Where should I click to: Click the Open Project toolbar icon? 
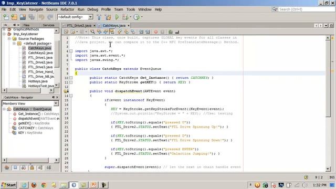coord(23,17)
